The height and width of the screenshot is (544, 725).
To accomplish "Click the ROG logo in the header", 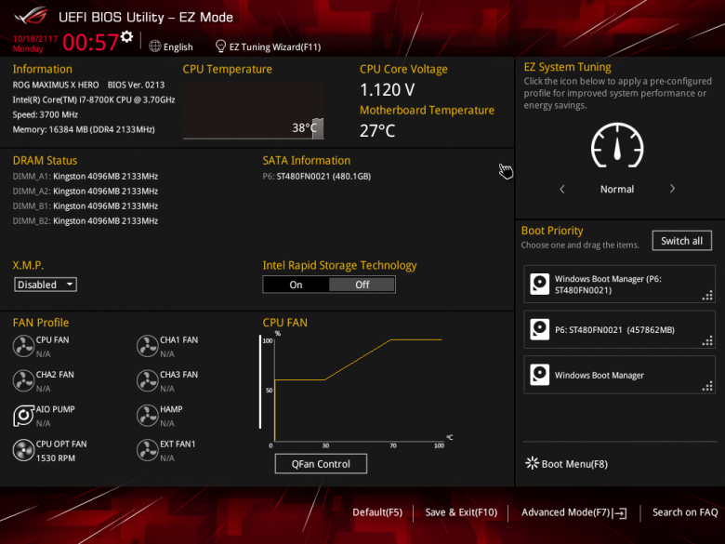I will (x=32, y=17).
